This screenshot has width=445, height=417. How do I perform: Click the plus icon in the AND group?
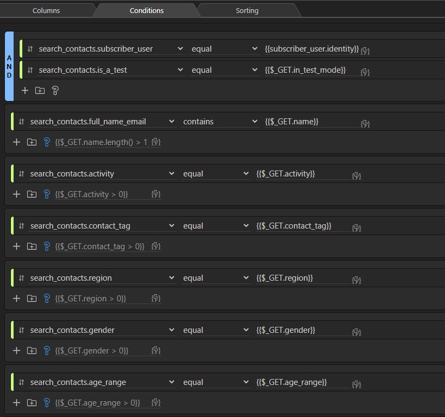pos(25,91)
